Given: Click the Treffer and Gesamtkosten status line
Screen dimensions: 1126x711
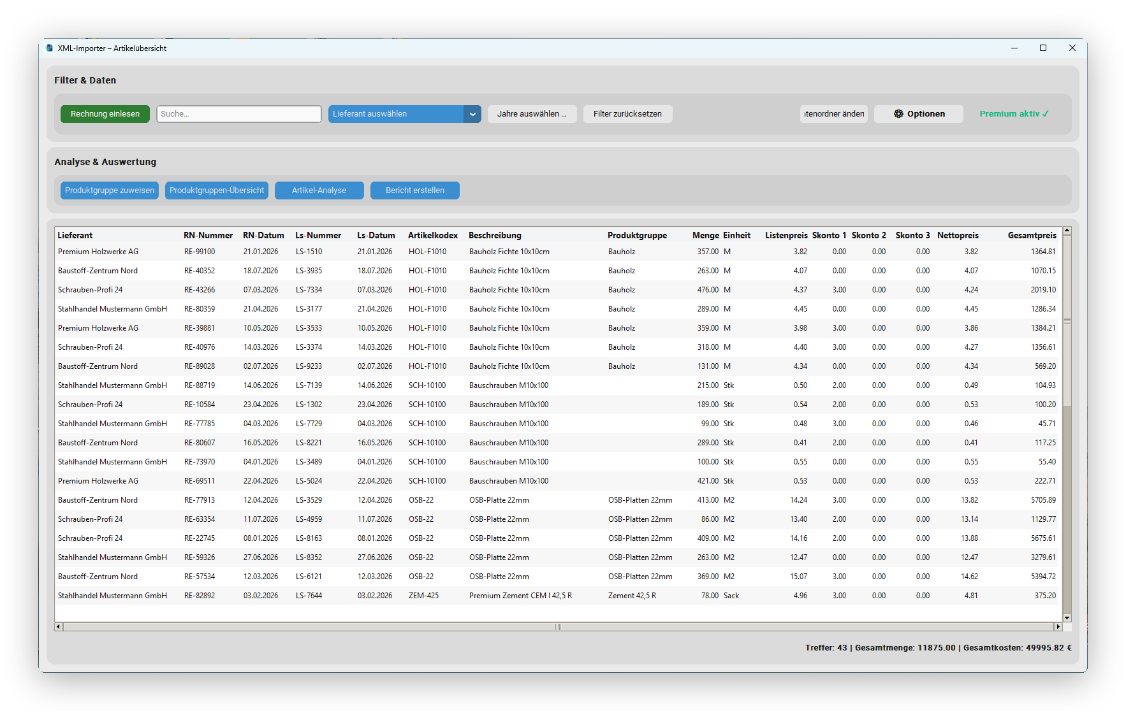Looking at the screenshot, I should click(x=938, y=648).
